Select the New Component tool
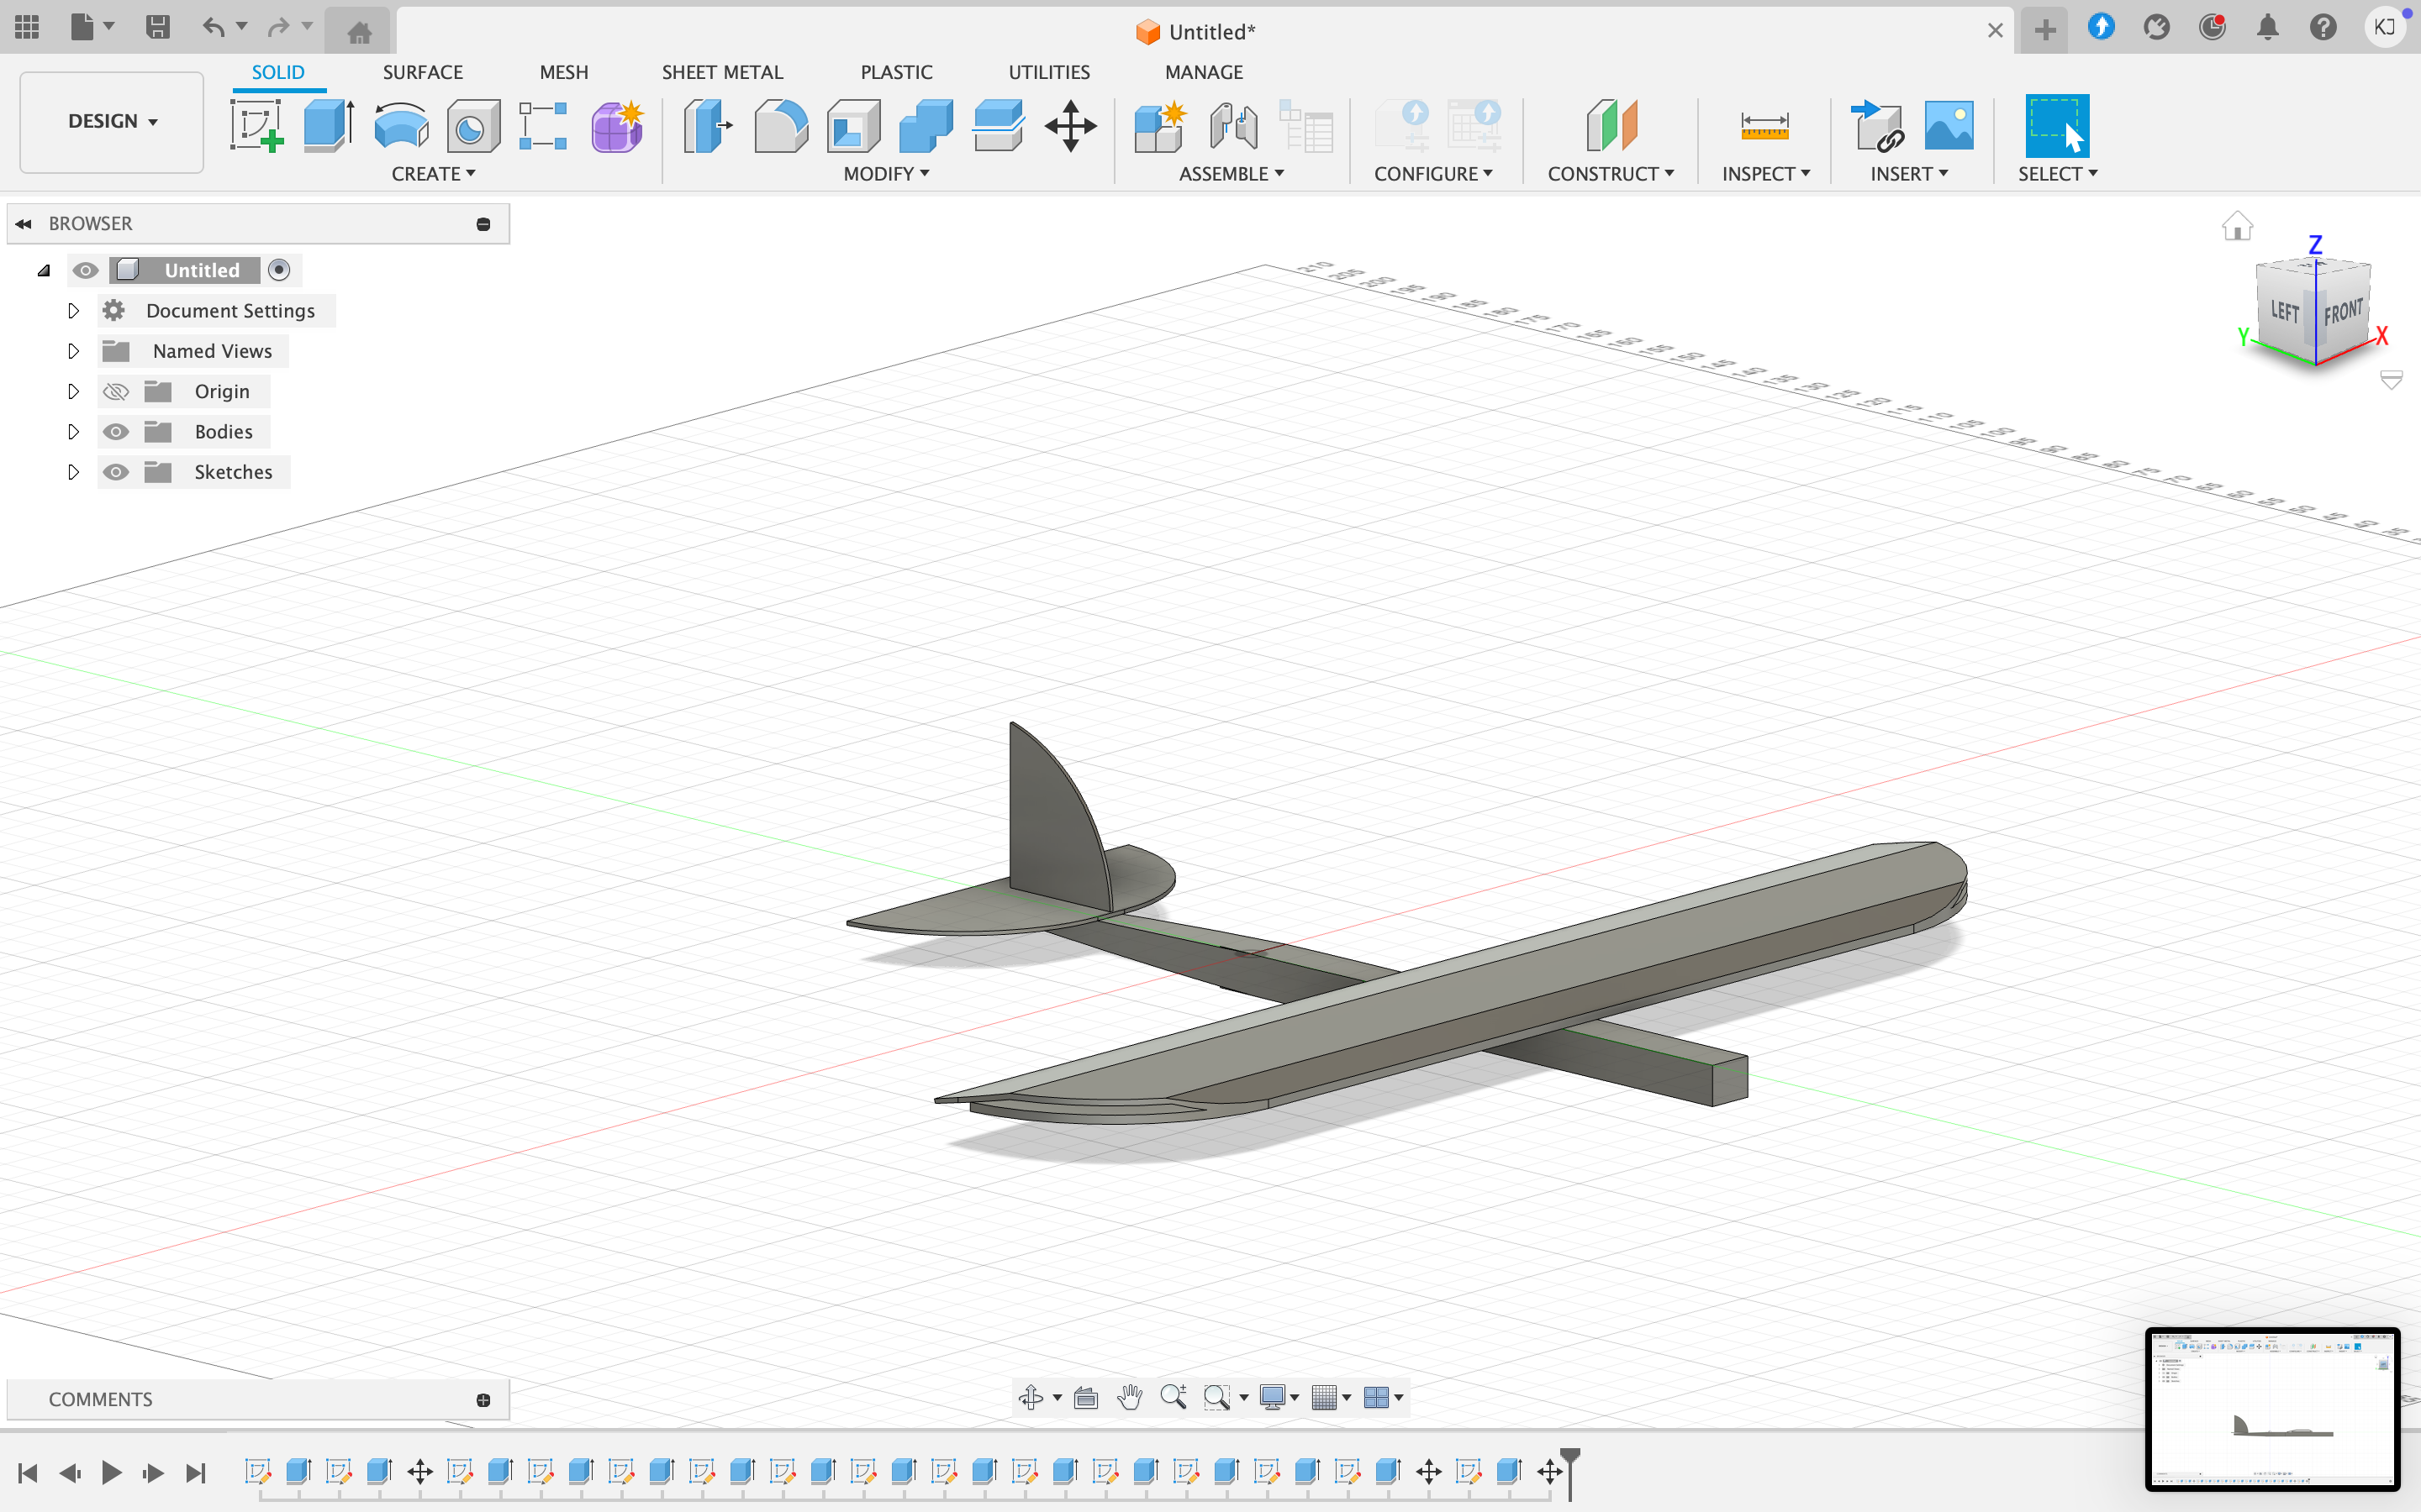2421x1512 pixels. coord(1159,126)
